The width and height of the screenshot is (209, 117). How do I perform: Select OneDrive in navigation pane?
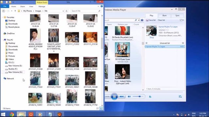point(10,33)
